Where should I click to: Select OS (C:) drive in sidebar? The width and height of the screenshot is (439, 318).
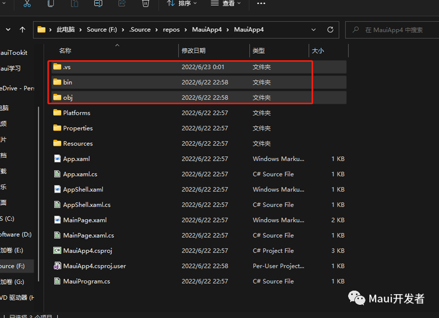[8, 219]
